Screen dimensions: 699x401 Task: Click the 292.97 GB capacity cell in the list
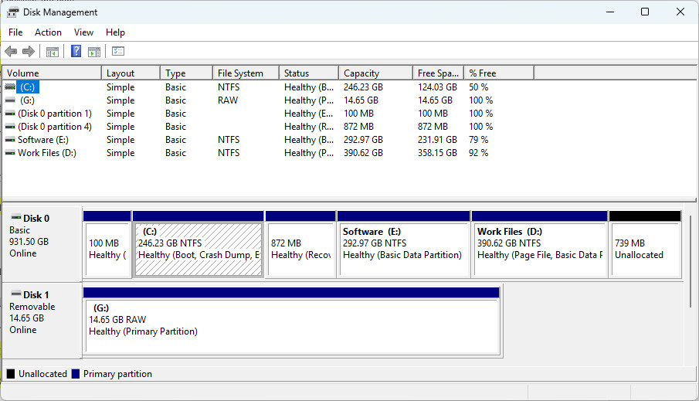[363, 140]
